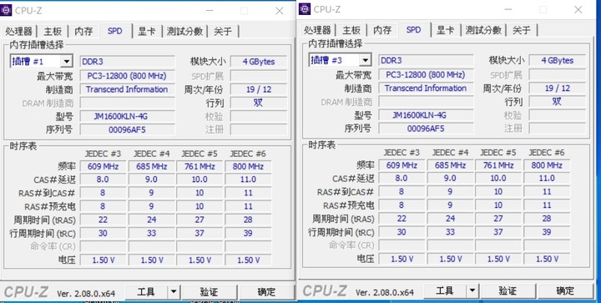Click CPU-Z app icon in right title bar
Screen dimensions: 601x303
click(305, 9)
